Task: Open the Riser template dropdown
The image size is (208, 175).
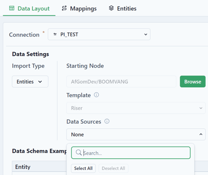Action: coord(136,108)
